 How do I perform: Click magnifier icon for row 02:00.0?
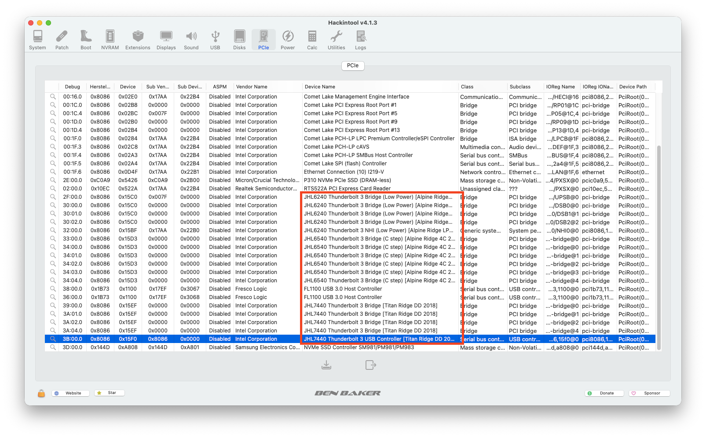pos(53,189)
